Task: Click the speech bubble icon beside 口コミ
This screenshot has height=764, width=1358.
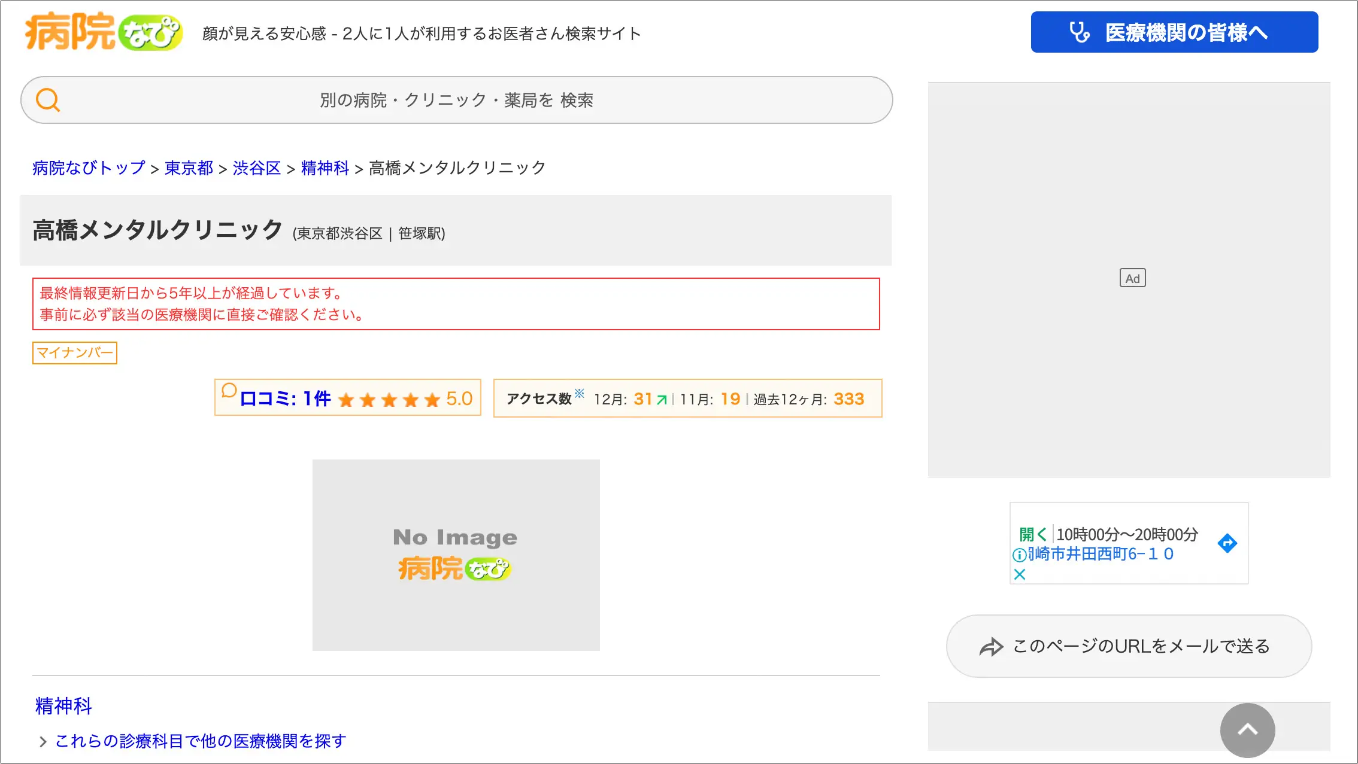Action: [230, 395]
